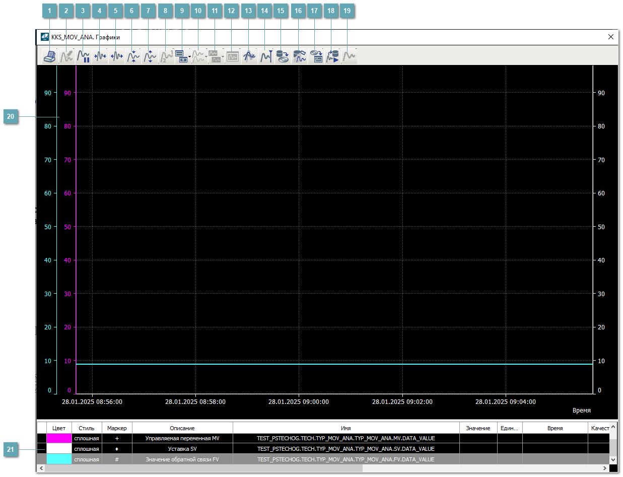Open the dropdown of the dimmed curve icon
623x477 pixels.
pyautogui.click(x=206, y=57)
